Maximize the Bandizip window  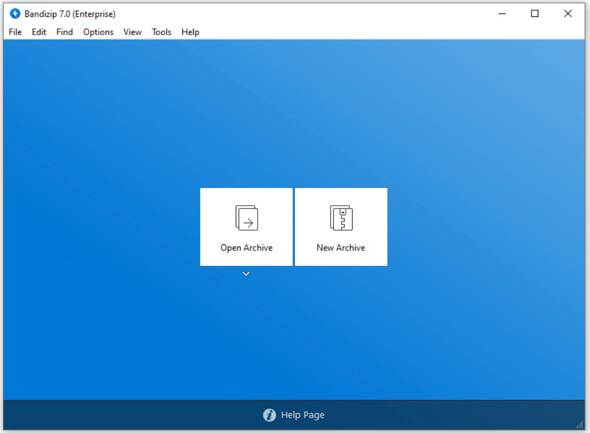(x=534, y=14)
